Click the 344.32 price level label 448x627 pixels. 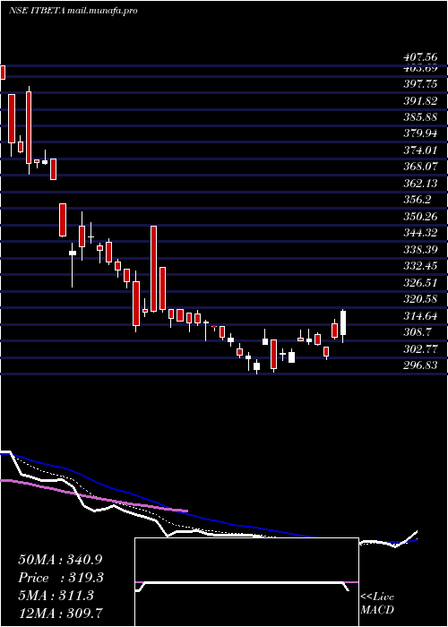420,233
